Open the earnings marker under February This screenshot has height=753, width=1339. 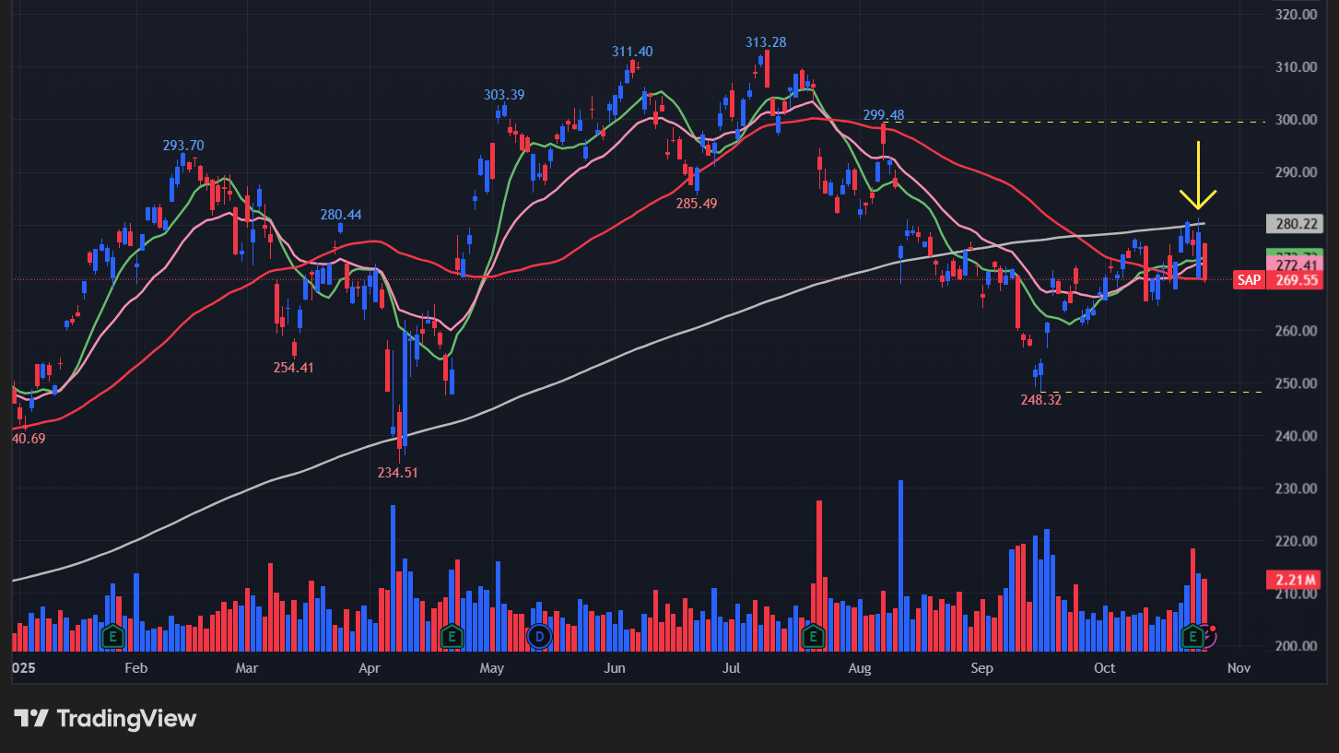pyautogui.click(x=112, y=636)
